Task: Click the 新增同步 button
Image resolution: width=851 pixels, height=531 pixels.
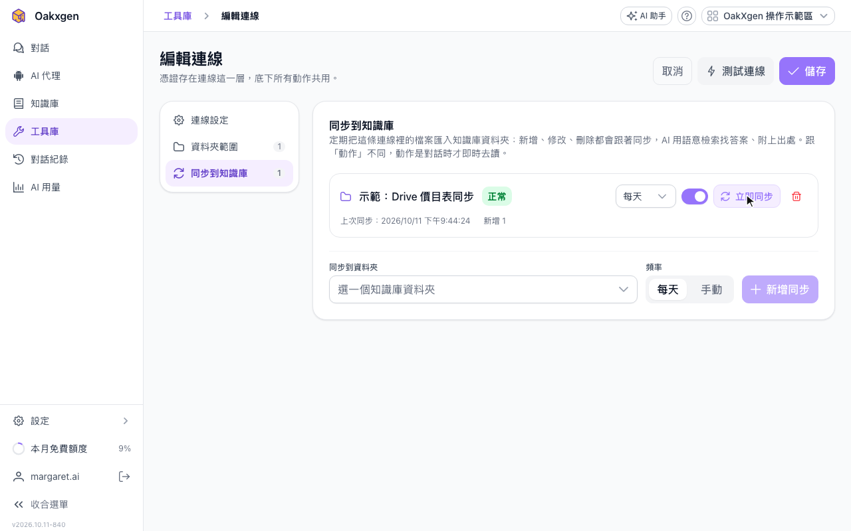Action: click(x=780, y=289)
